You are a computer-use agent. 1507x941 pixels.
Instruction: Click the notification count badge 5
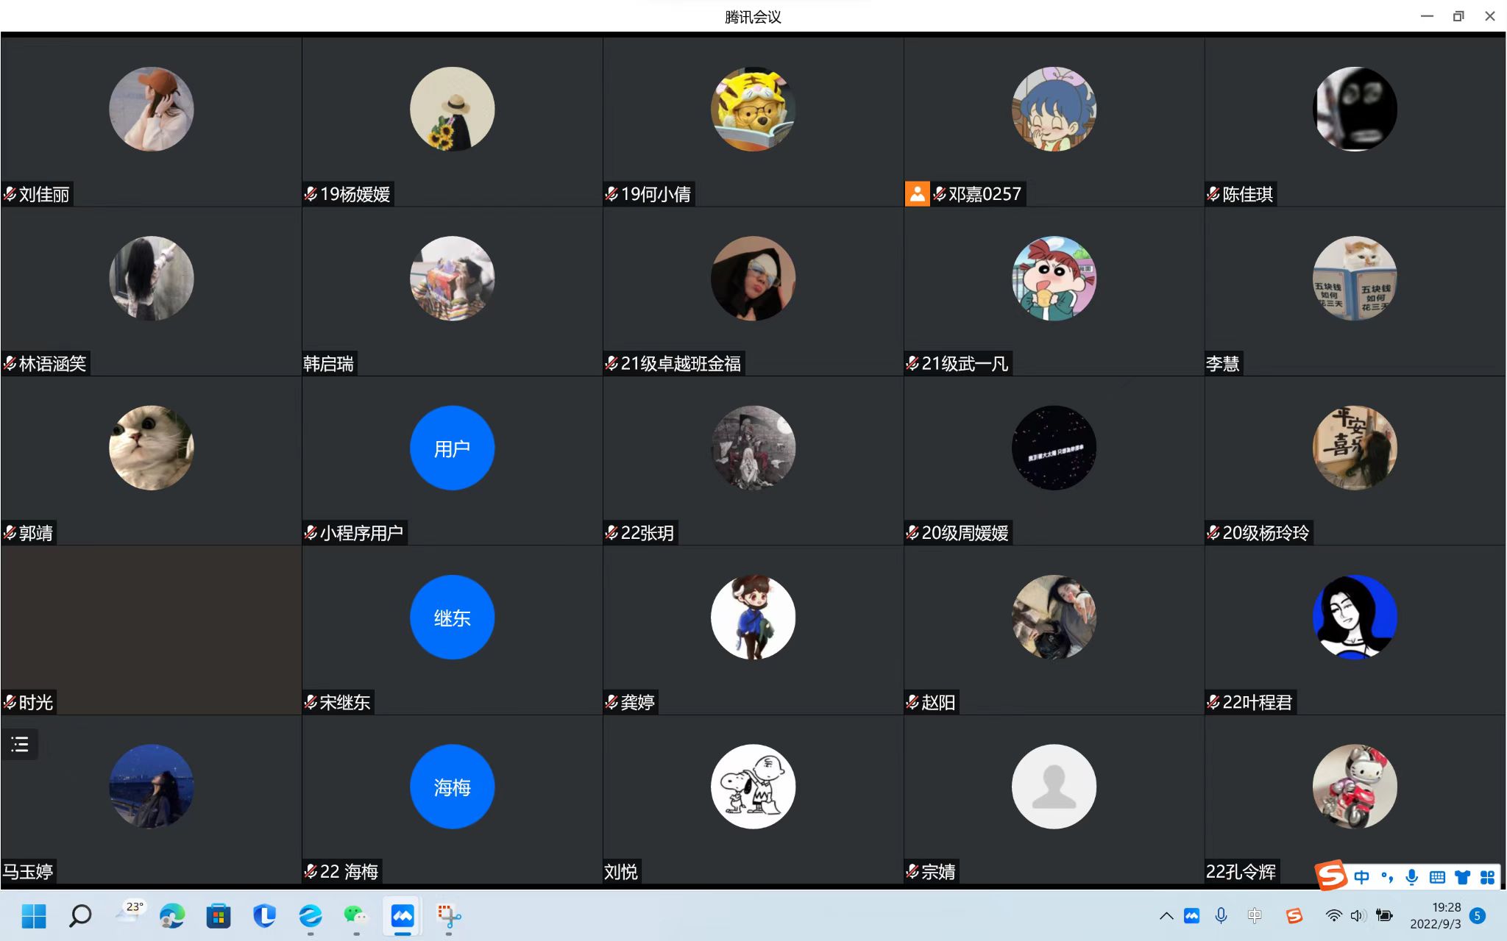point(1477,915)
